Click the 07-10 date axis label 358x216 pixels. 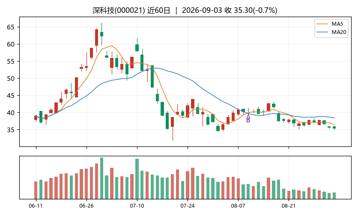137,206
